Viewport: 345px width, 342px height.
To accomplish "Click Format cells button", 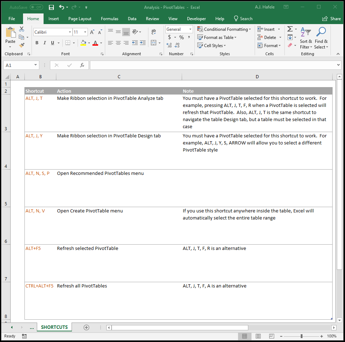I will click(x=269, y=46).
